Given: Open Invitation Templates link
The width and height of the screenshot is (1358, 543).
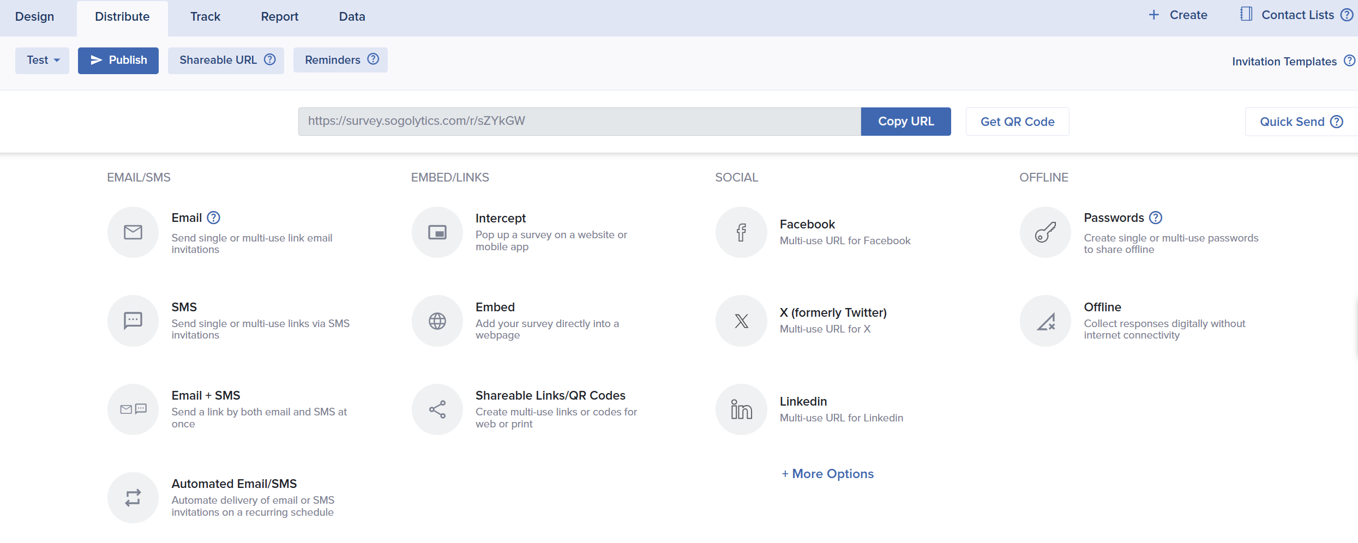Looking at the screenshot, I should point(1284,62).
